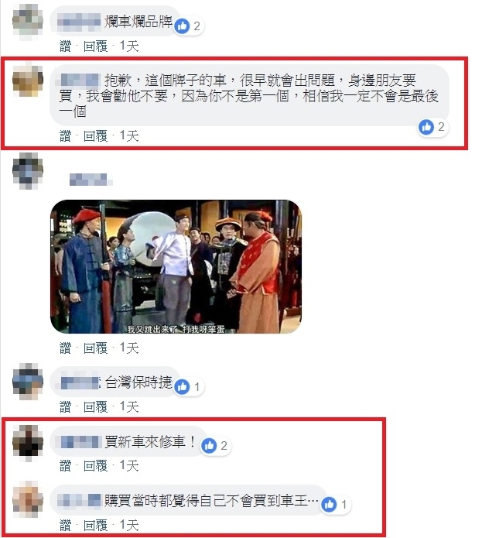Open 1天 timestamp on 爛車爛品牌 comment
482x538 pixels.
[129, 46]
